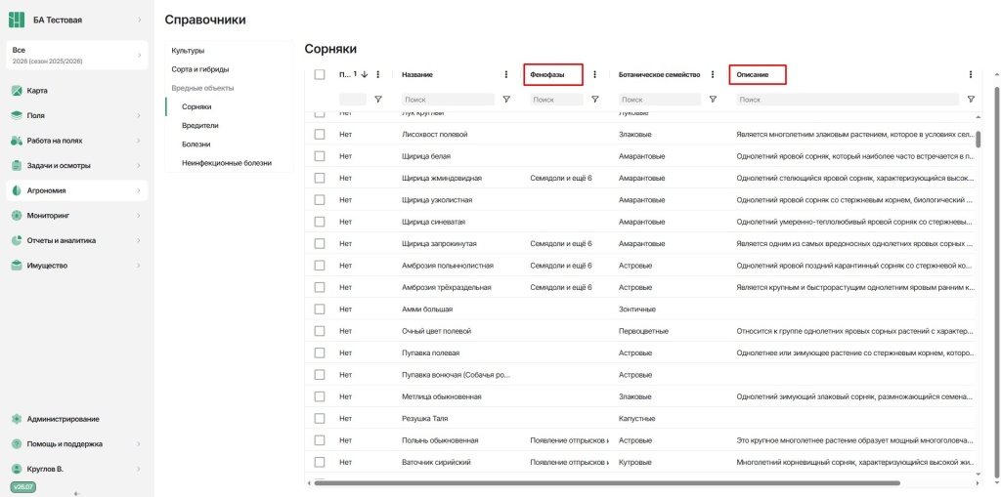The height and width of the screenshot is (497, 1001).
Task: Click the v26.07 version badge
Action: pyautogui.click(x=22, y=487)
